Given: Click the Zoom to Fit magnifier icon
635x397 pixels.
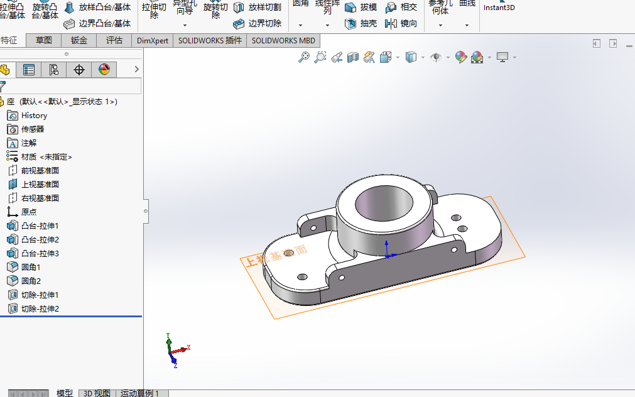Looking at the screenshot, I should point(304,57).
